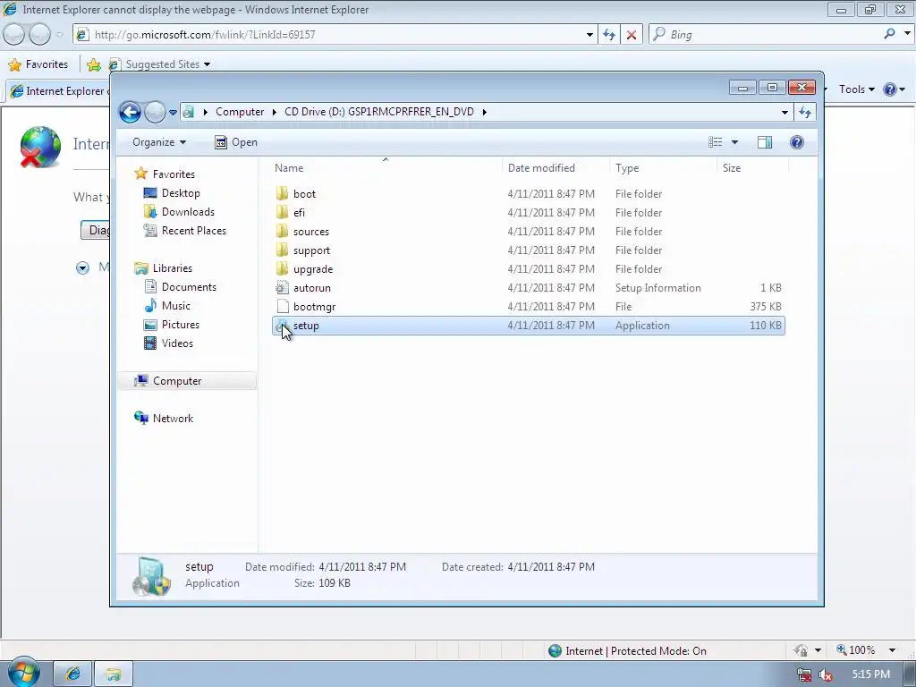
Task: Go back in the Explorer window
Action: [x=130, y=112]
